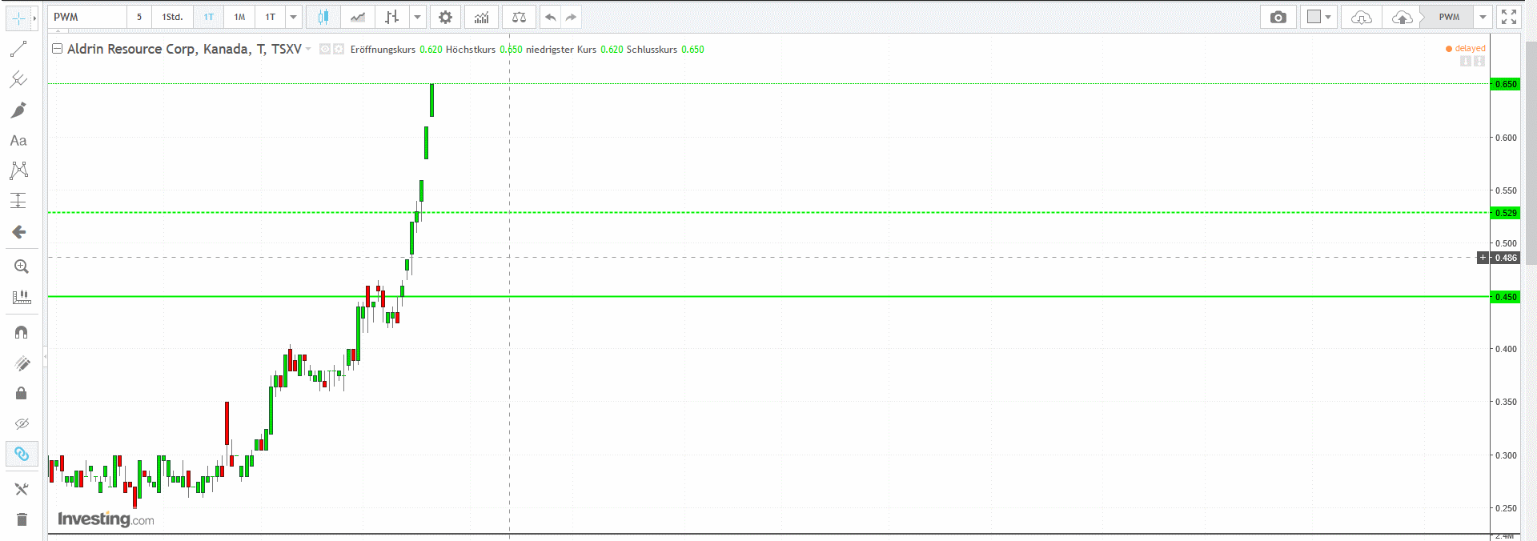Open series settings from legend
The height and width of the screenshot is (541, 1537).
(x=339, y=50)
